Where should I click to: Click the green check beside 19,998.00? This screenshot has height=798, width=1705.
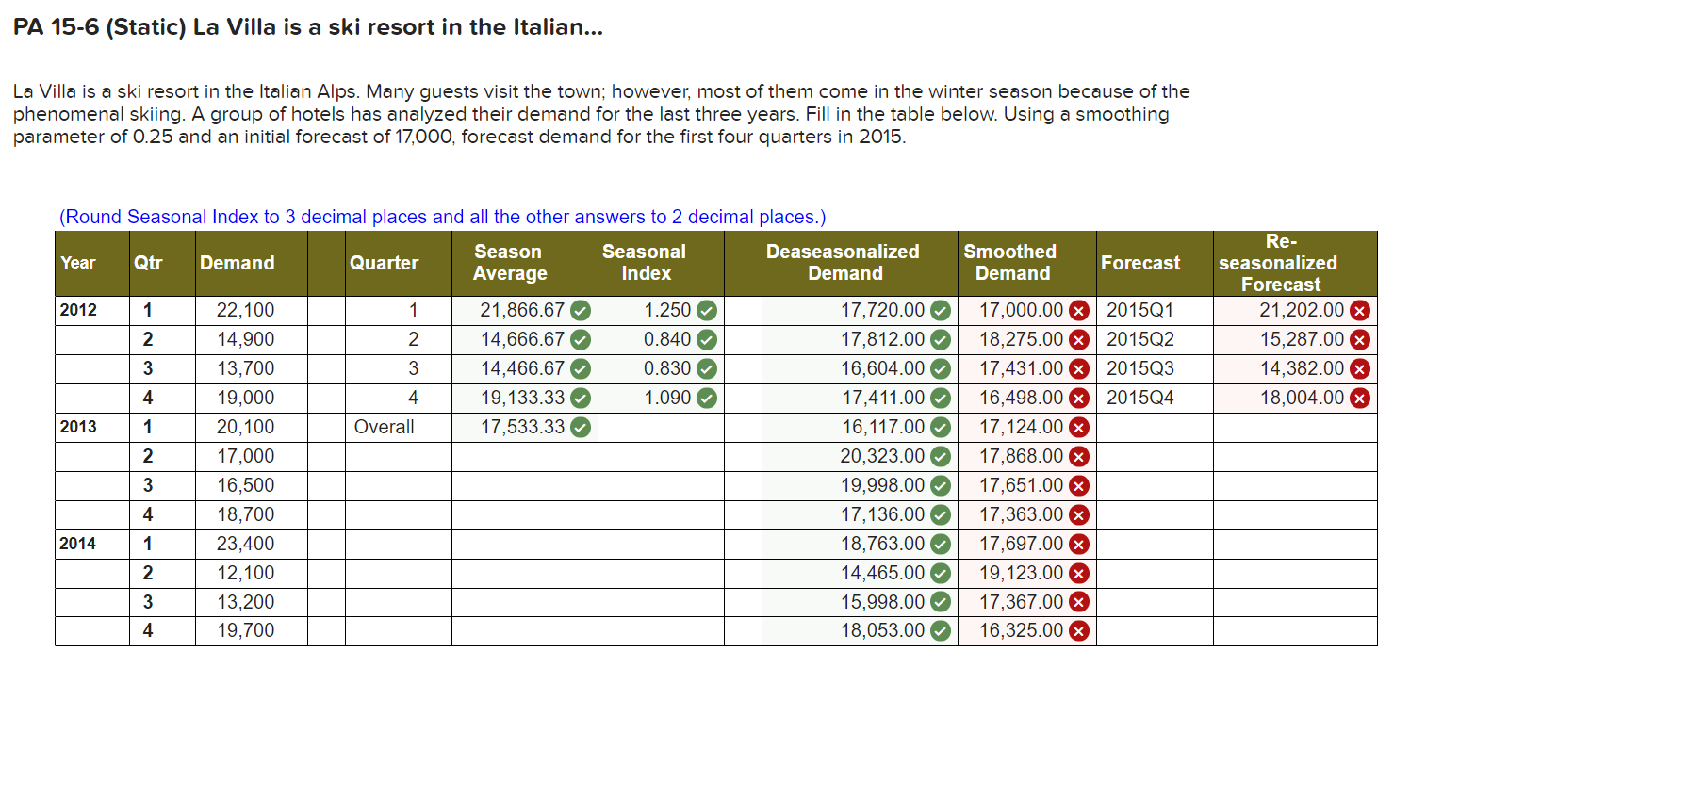click(x=941, y=486)
